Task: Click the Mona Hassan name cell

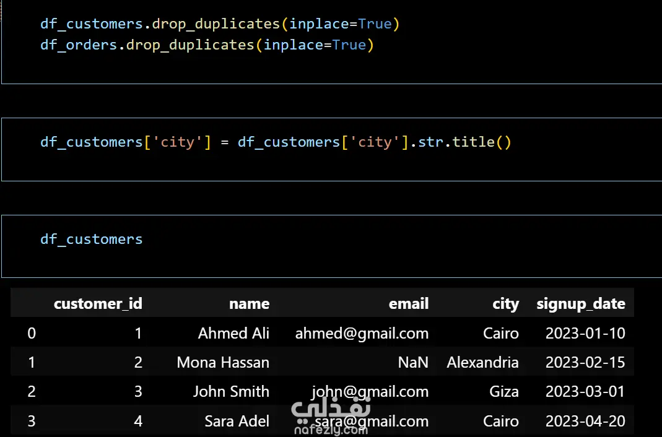Action: tap(223, 362)
